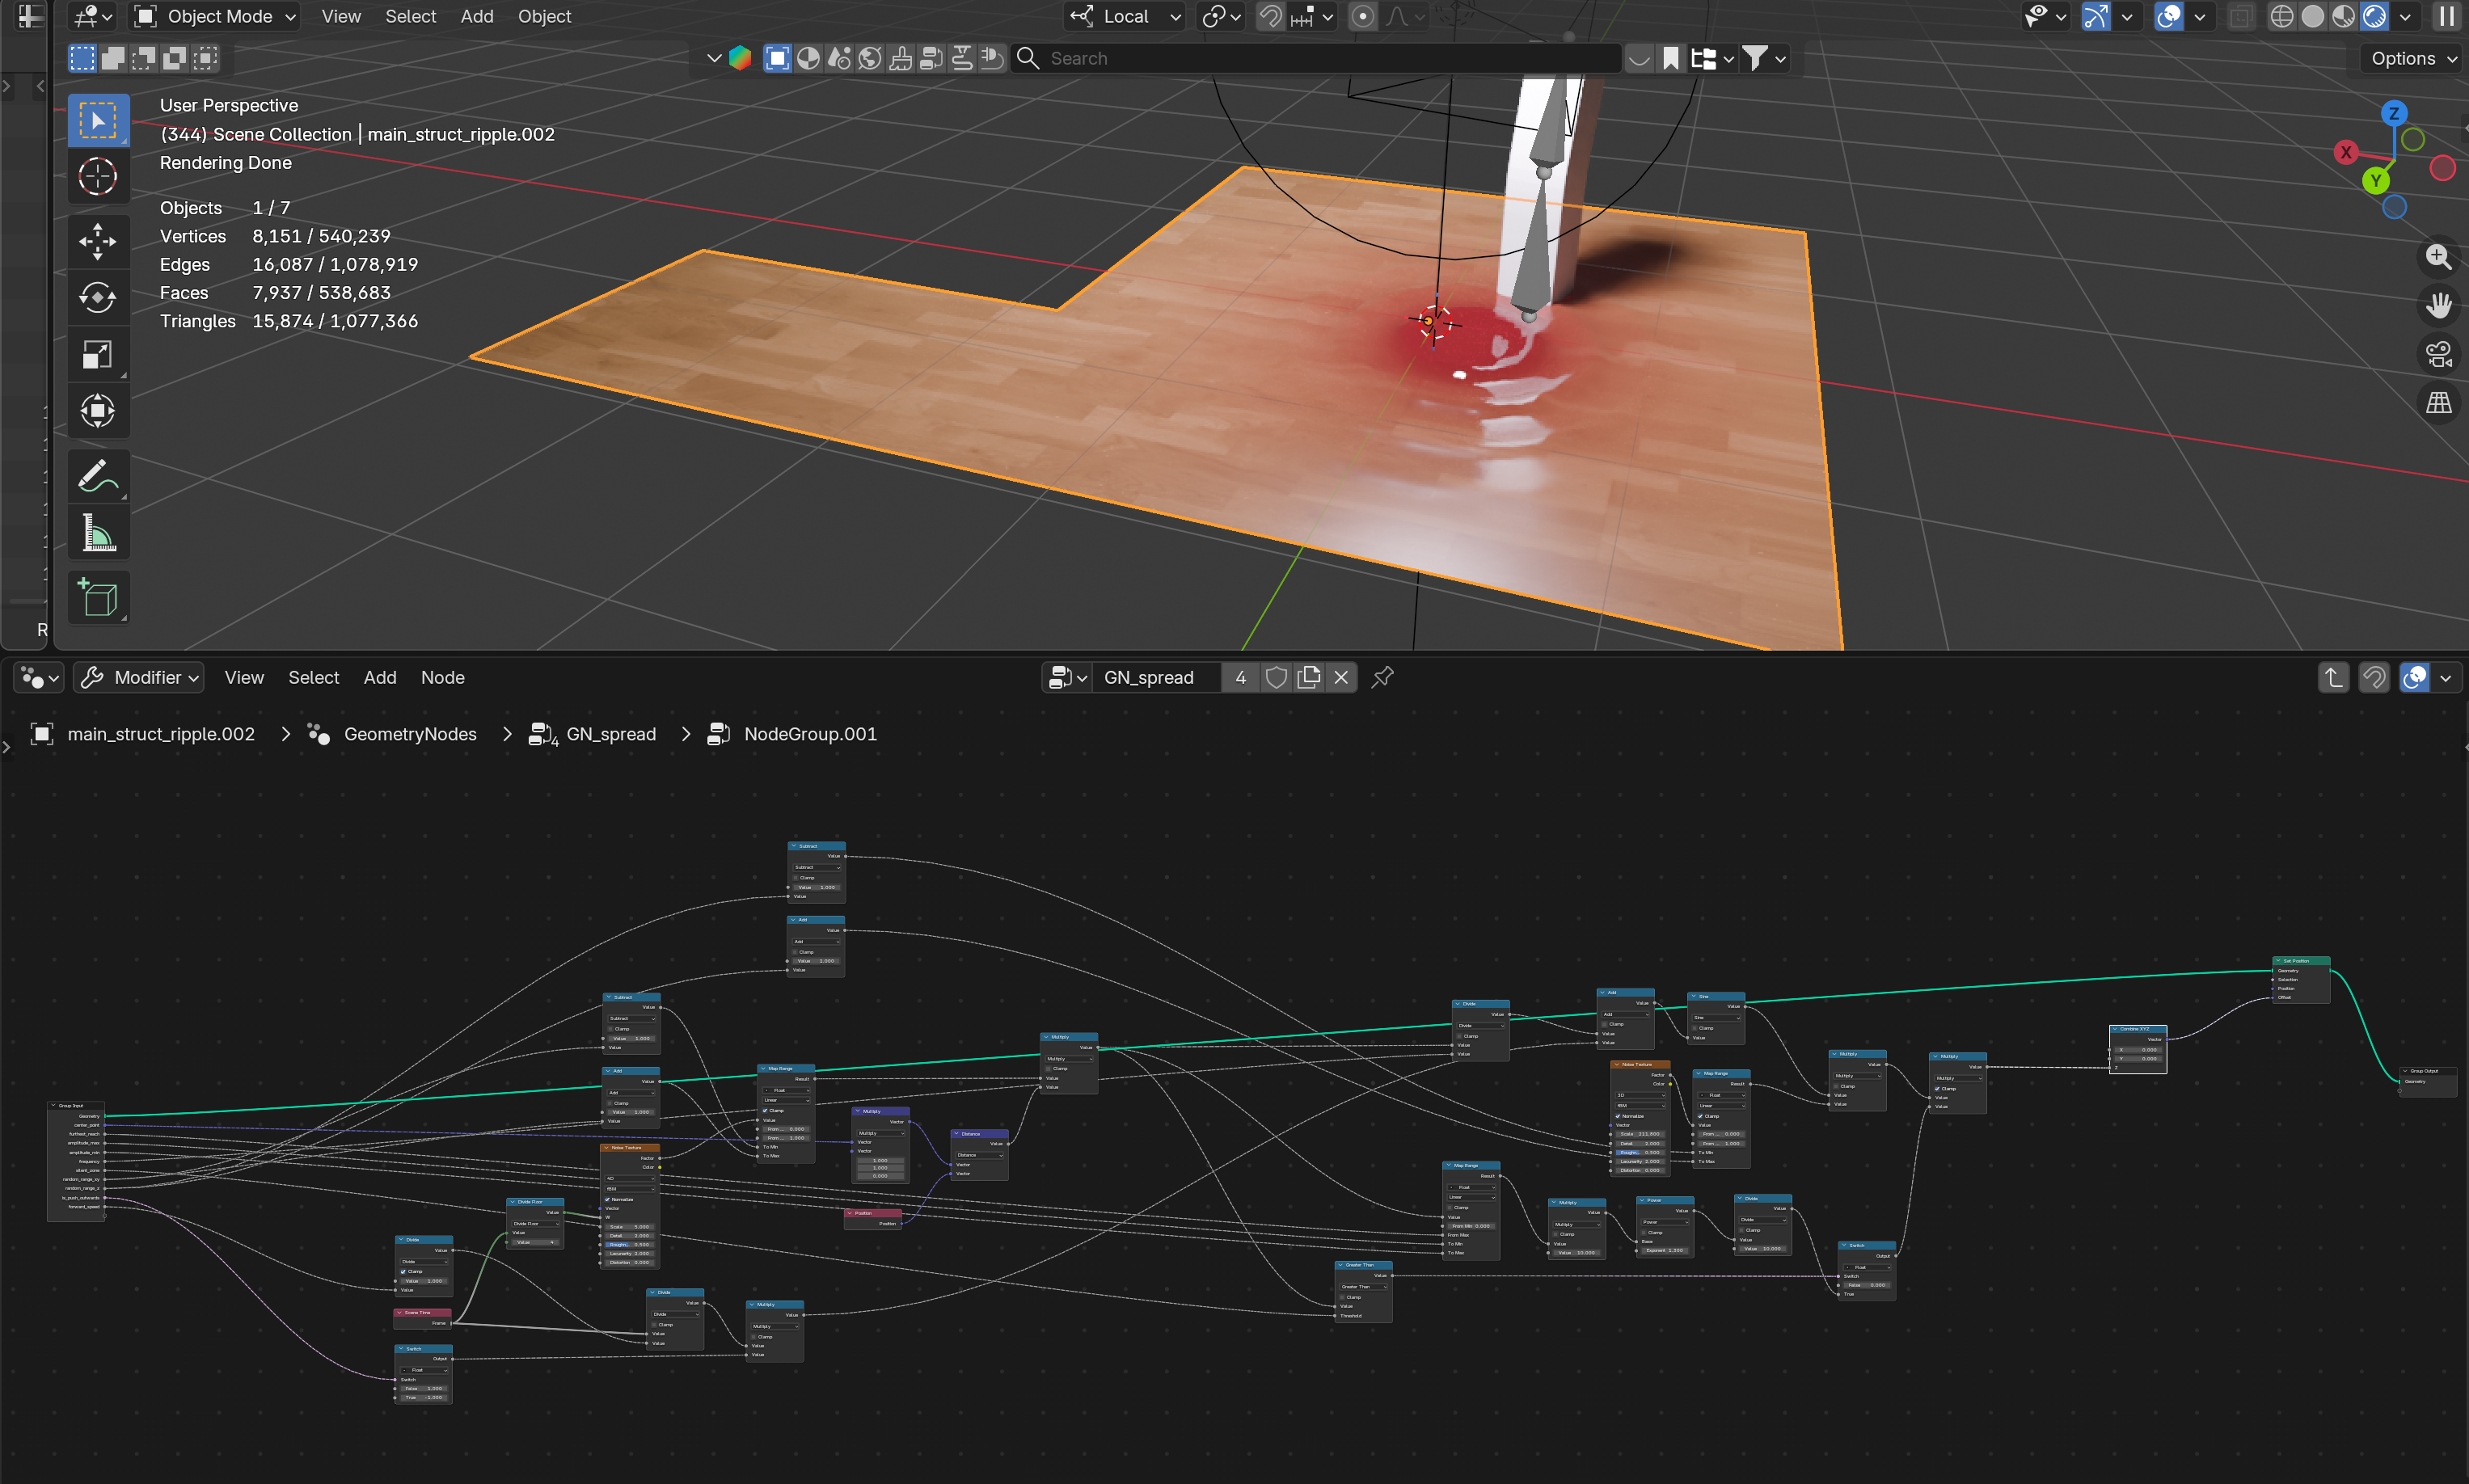Toggle show gizmos button in the viewport header
Viewport: 2469px width, 1484px height.
[x=2095, y=16]
